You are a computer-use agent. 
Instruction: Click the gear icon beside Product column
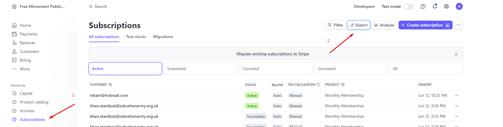pos(343,85)
